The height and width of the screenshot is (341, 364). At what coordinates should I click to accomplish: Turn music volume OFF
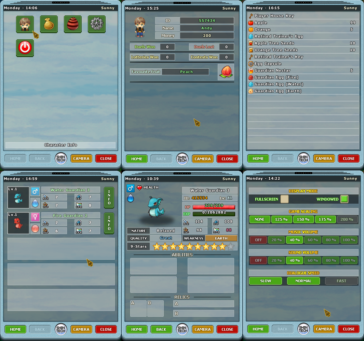click(x=258, y=240)
